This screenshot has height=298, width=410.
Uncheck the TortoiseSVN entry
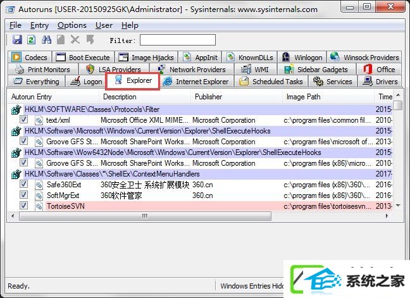pos(24,205)
